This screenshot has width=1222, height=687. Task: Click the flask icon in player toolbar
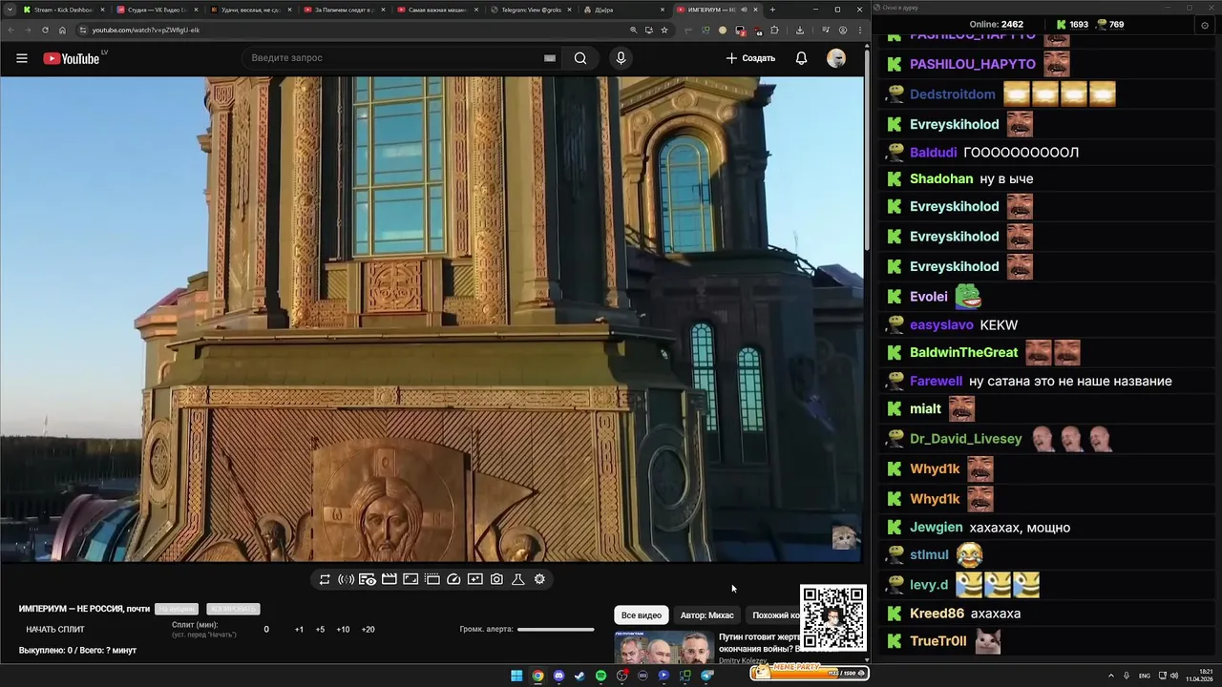point(518,579)
